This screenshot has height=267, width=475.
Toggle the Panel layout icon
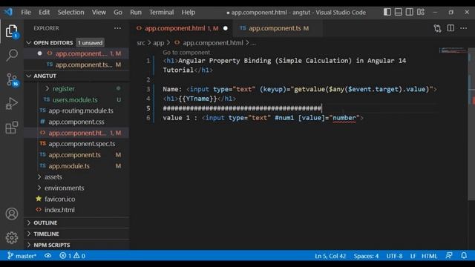click(x=399, y=12)
